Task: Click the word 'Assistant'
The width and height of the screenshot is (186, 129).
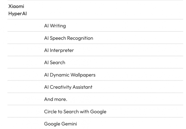Action: coord(82,87)
